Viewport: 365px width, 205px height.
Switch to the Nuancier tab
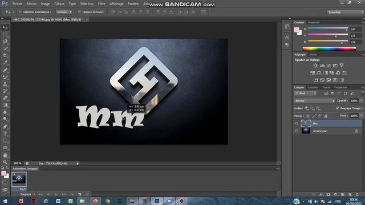(x=314, y=22)
